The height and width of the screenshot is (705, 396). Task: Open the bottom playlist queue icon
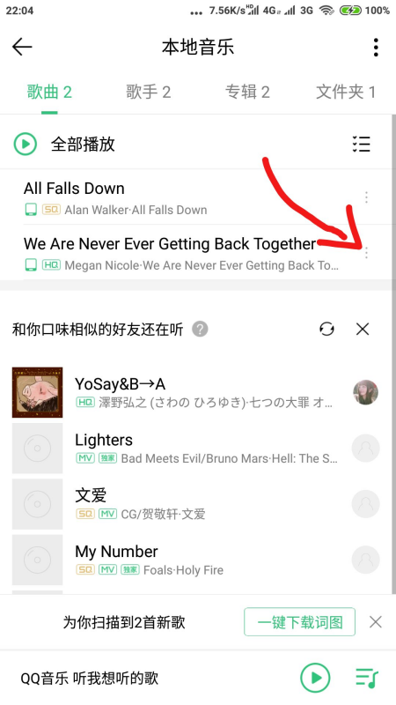(367, 678)
